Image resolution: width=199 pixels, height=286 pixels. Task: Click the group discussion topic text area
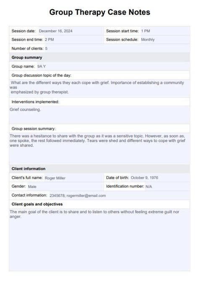pos(99,88)
